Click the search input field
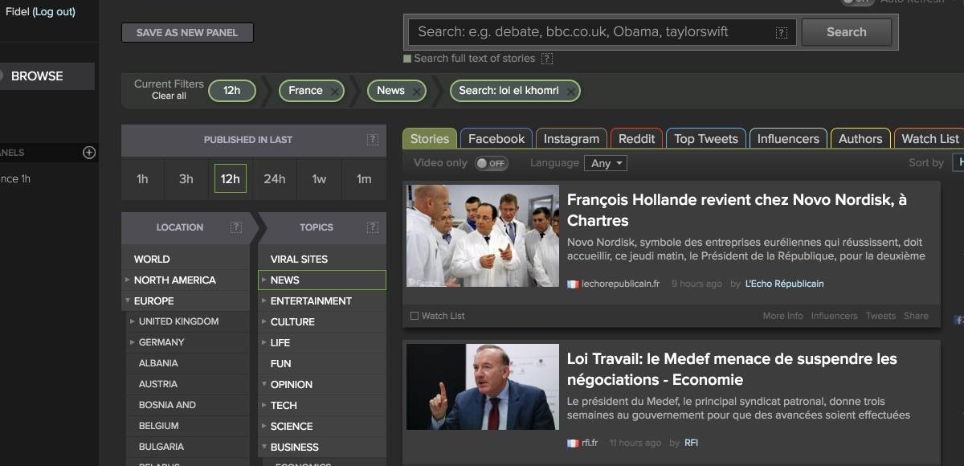Image resolution: width=964 pixels, height=466 pixels. click(602, 32)
